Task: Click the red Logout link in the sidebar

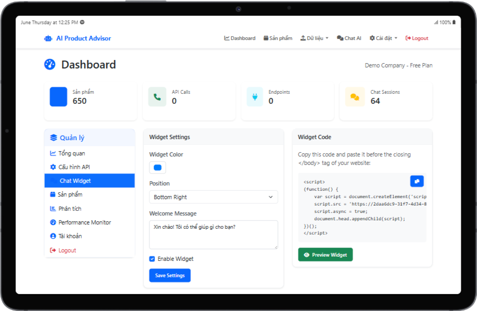Action: 90,250
